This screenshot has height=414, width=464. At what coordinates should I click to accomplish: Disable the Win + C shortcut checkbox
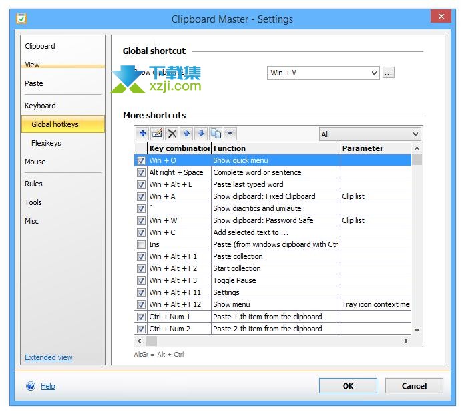coord(141,232)
